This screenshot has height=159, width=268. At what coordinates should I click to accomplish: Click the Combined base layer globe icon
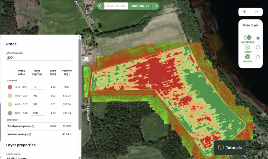(x=247, y=37)
